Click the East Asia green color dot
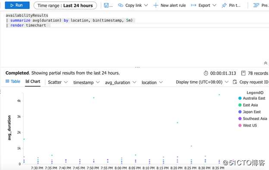 point(240,105)
